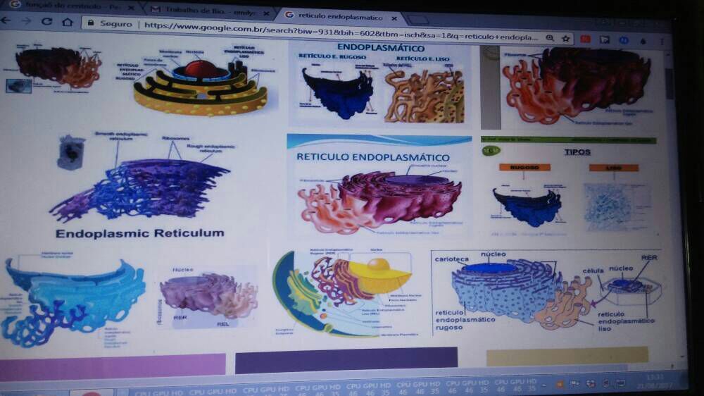Open the carioteca and núcleo labeled diagram
The width and height of the screenshot is (704, 396).
click(x=546, y=292)
